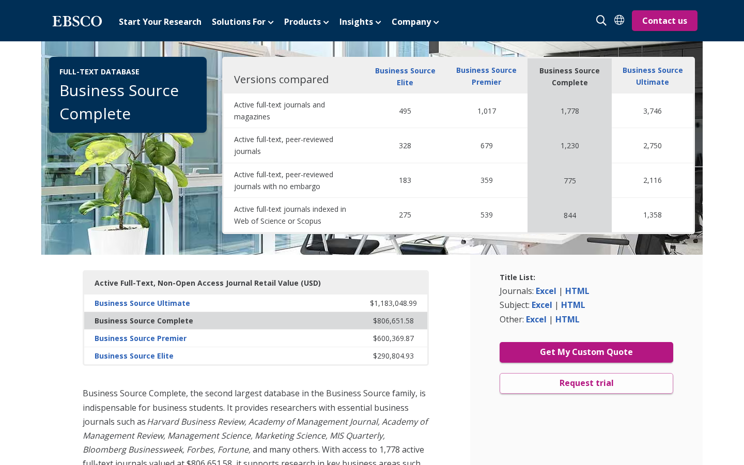Select the FULL-TEXT DATABASE label
Screen dimensions: 744x465
tap(99, 72)
